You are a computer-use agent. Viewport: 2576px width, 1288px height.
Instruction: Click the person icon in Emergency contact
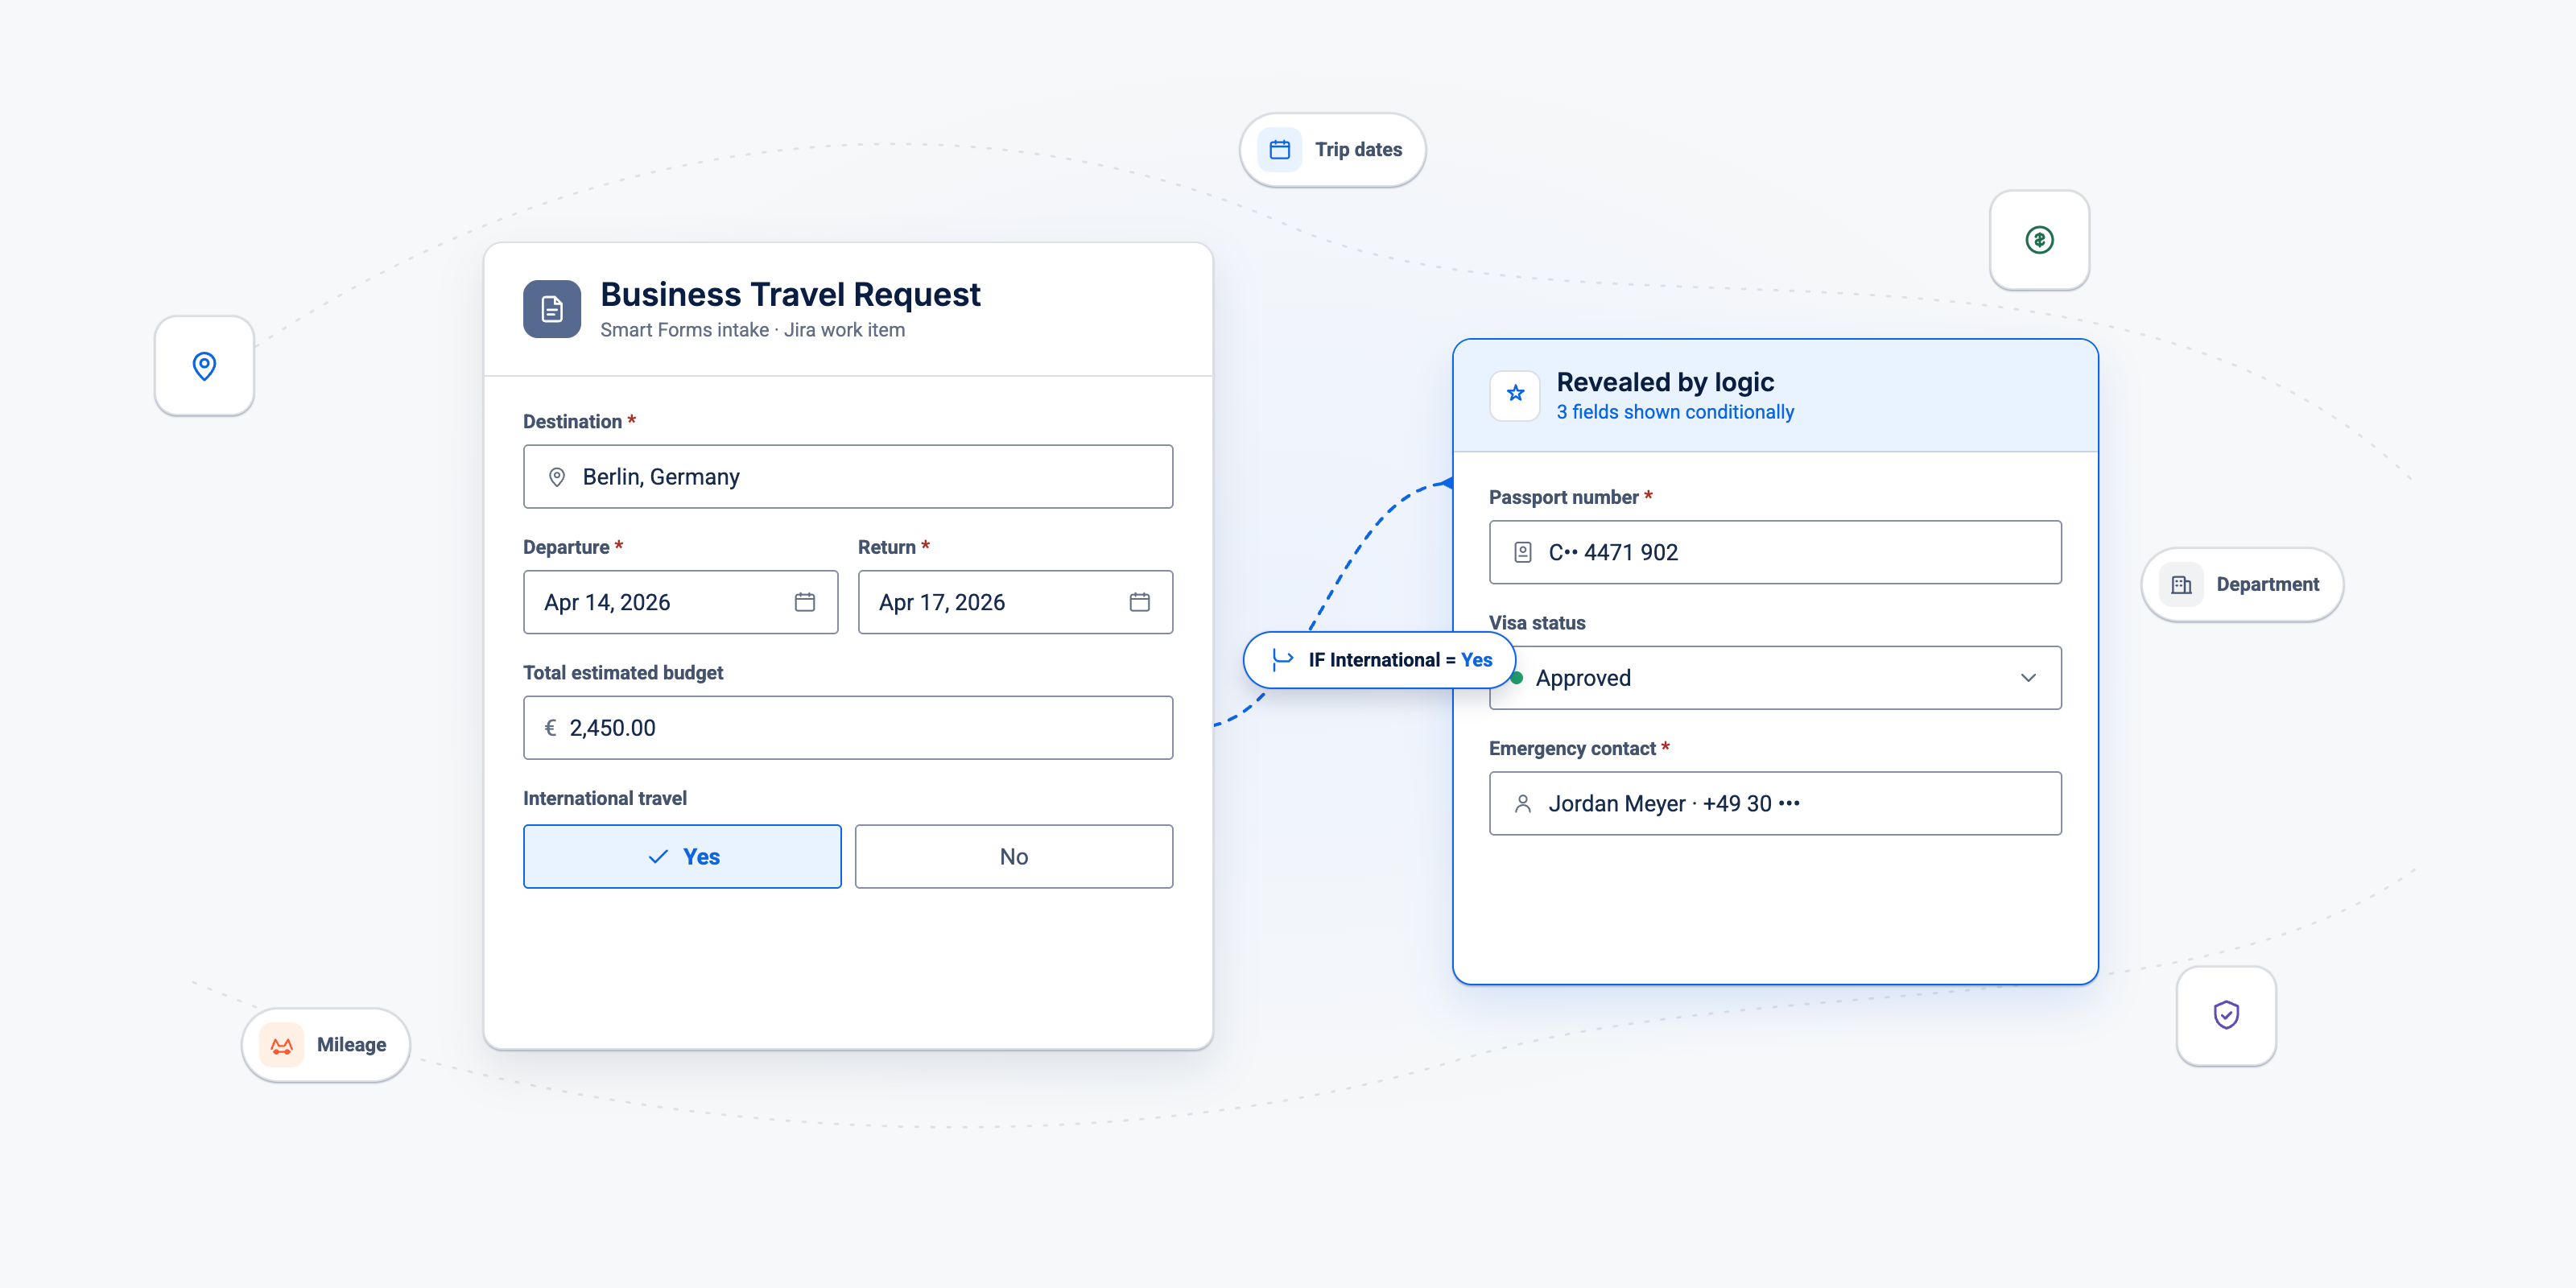pyautogui.click(x=1523, y=803)
